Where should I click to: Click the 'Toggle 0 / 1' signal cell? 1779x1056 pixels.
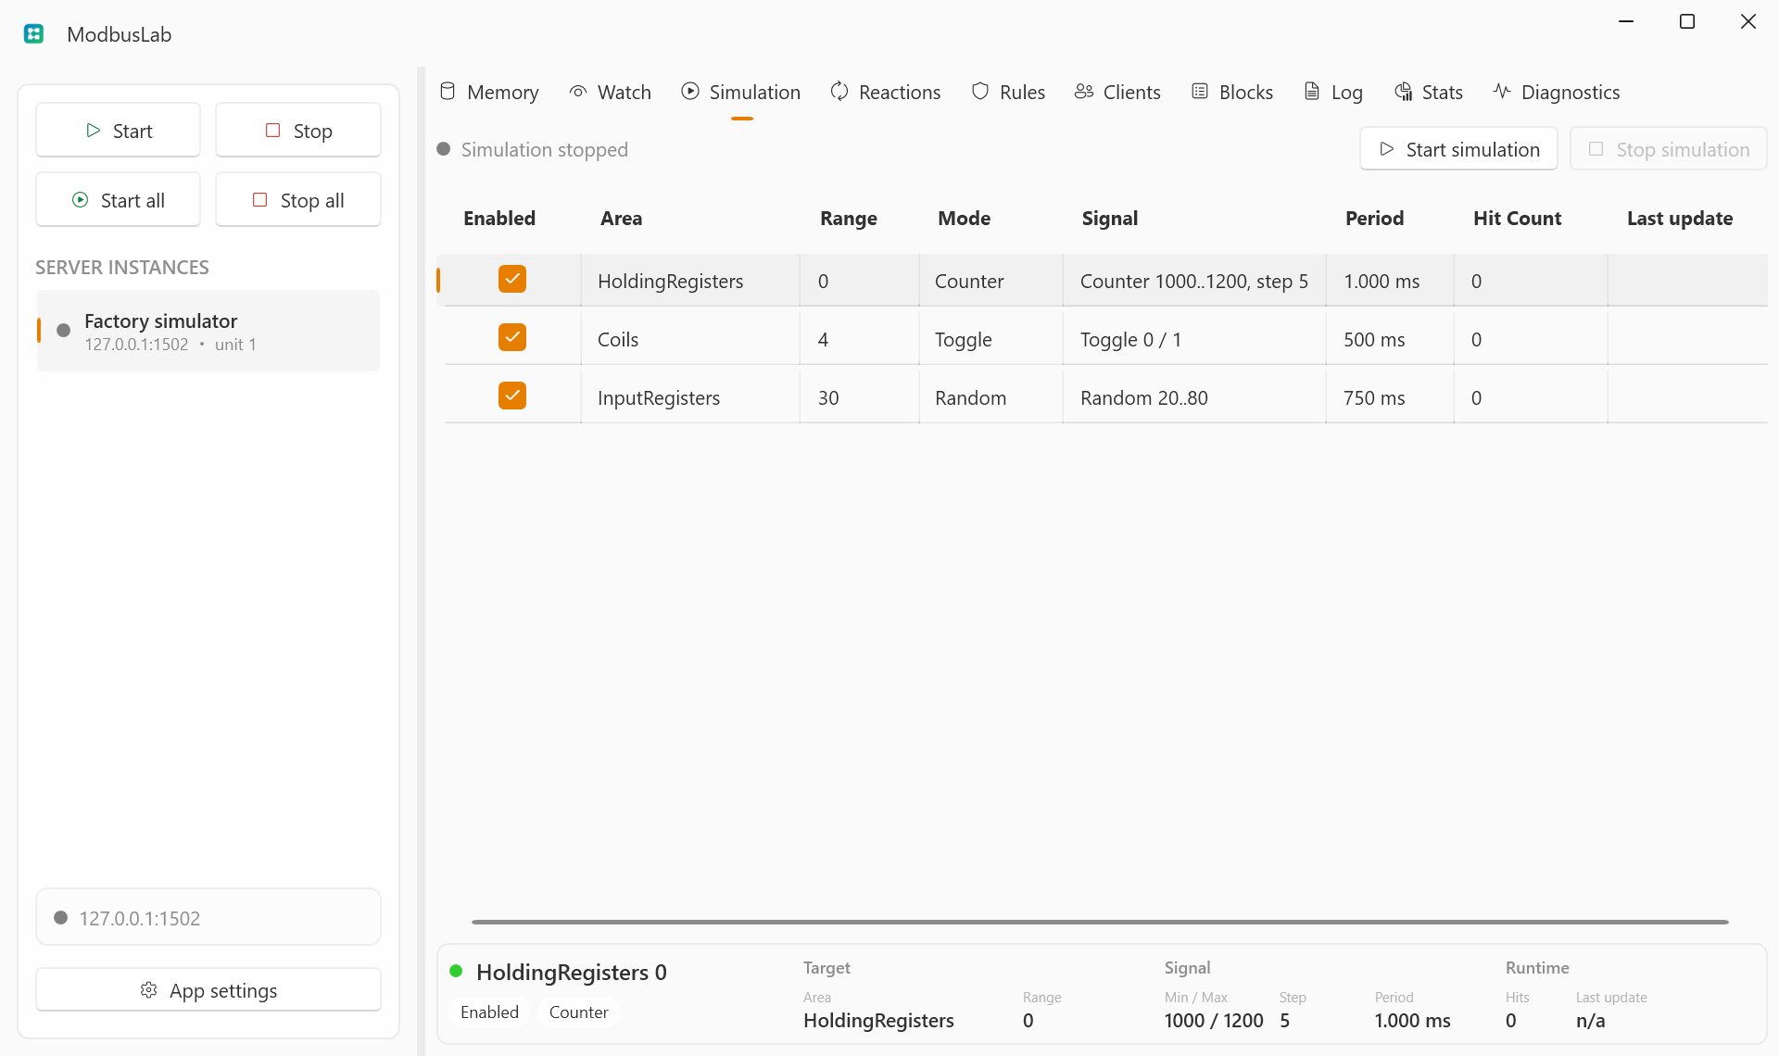point(1194,339)
